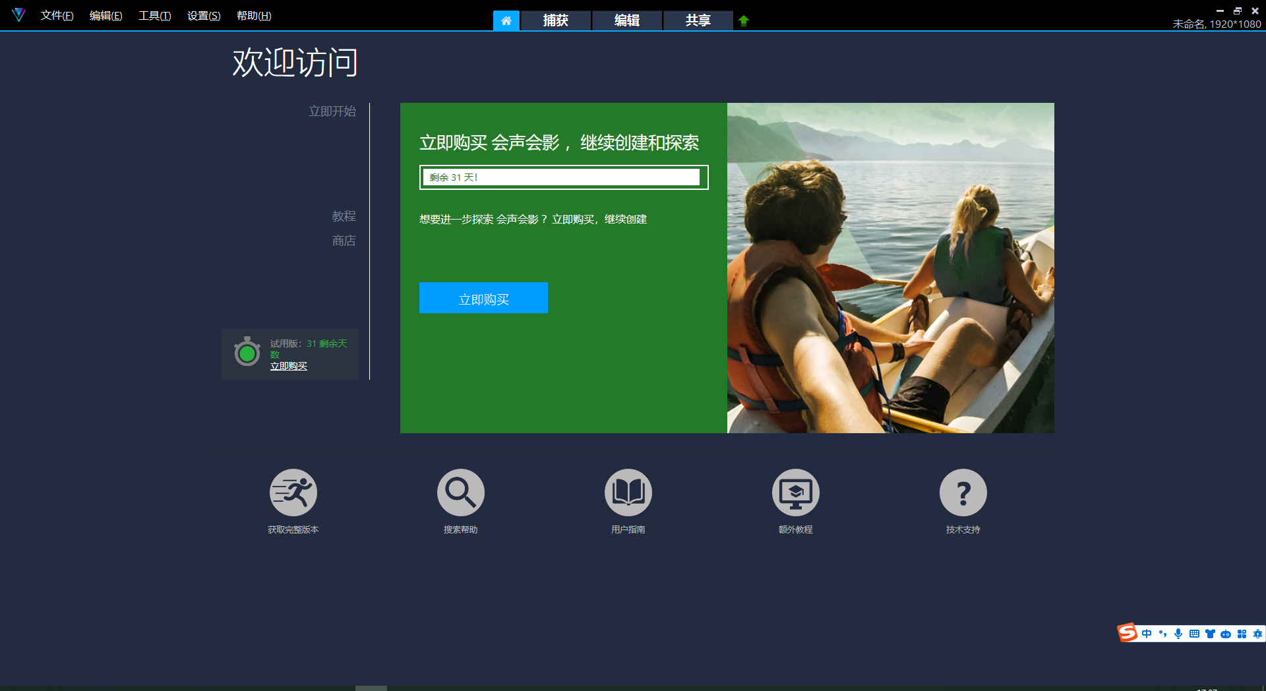The image size is (1266, 691).
Task: Toggle Sogou punctuation mode
Action: pos(1162,634)
